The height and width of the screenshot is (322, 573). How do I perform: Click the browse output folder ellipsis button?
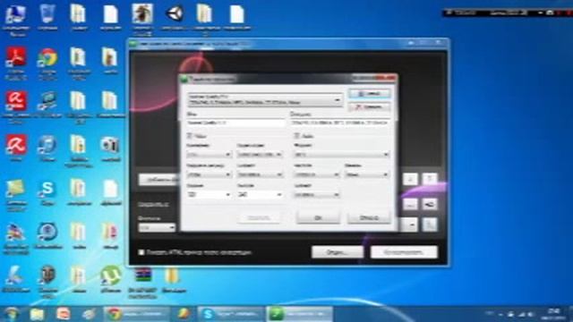click(410, 204)
